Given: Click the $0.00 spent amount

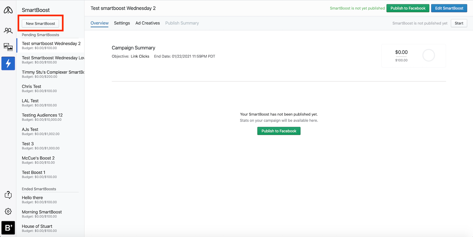Looking at the screenshot, I should [401, 52].
